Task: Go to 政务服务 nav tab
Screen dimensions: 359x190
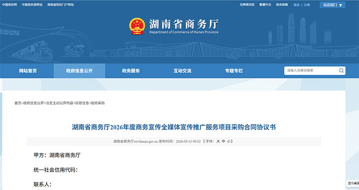Action: pos(131,71)
